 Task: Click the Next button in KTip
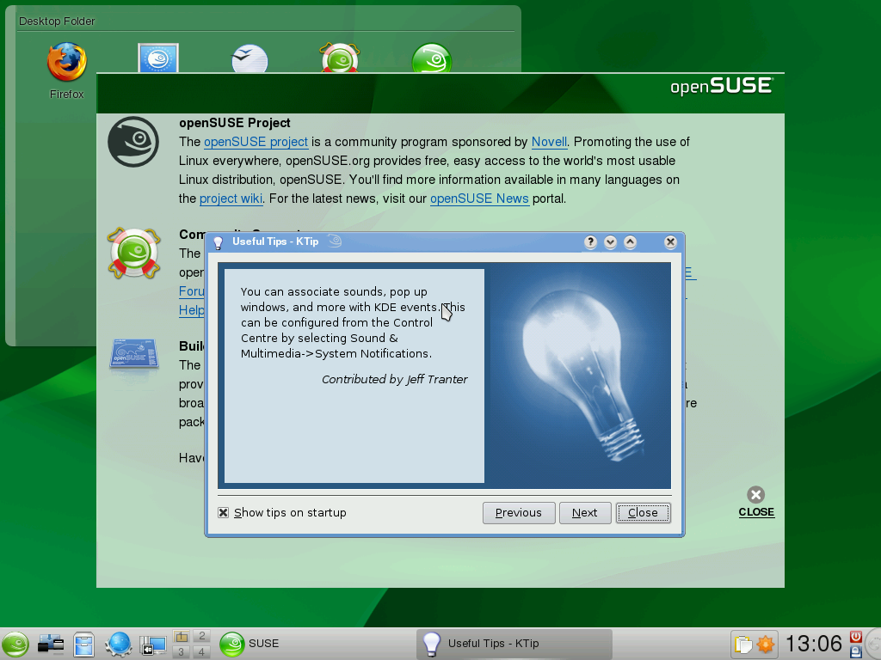[585, 513]
